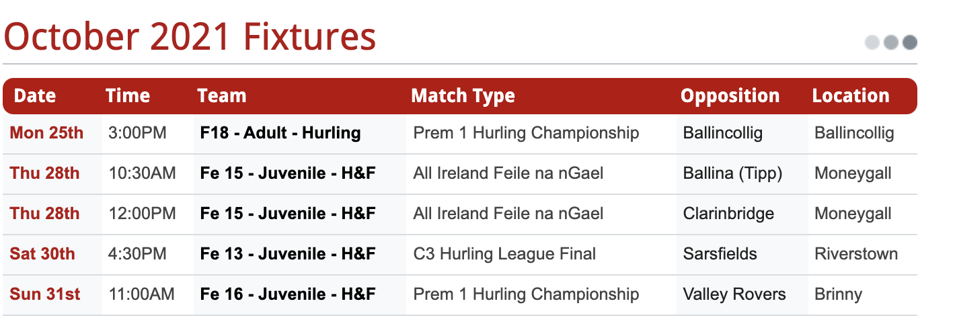Click the Ballina (Tipp) opposition cell
The width and height of the screenshot is (955, 324).
point(732,173)
